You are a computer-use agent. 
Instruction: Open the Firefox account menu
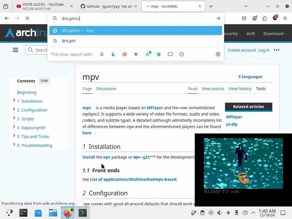point(254,18)
